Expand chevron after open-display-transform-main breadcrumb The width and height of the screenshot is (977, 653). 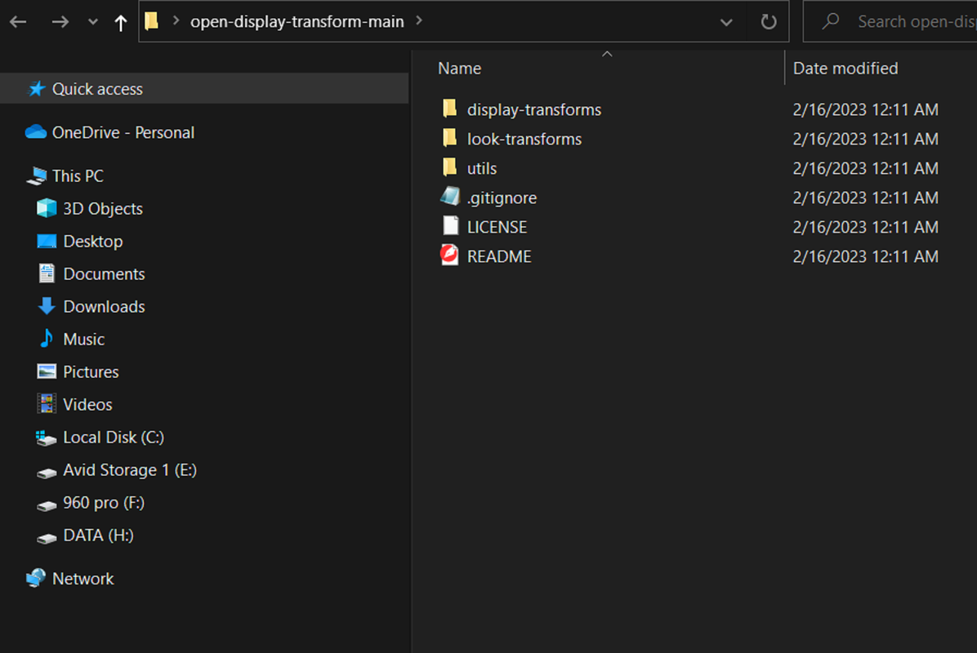[x=419, y=21]
